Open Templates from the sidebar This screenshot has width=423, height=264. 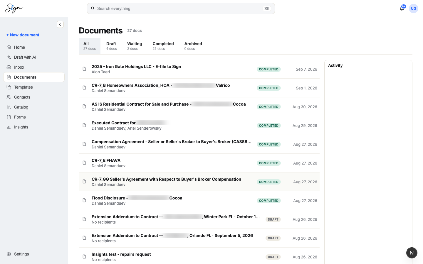click(x=34, y=87)
